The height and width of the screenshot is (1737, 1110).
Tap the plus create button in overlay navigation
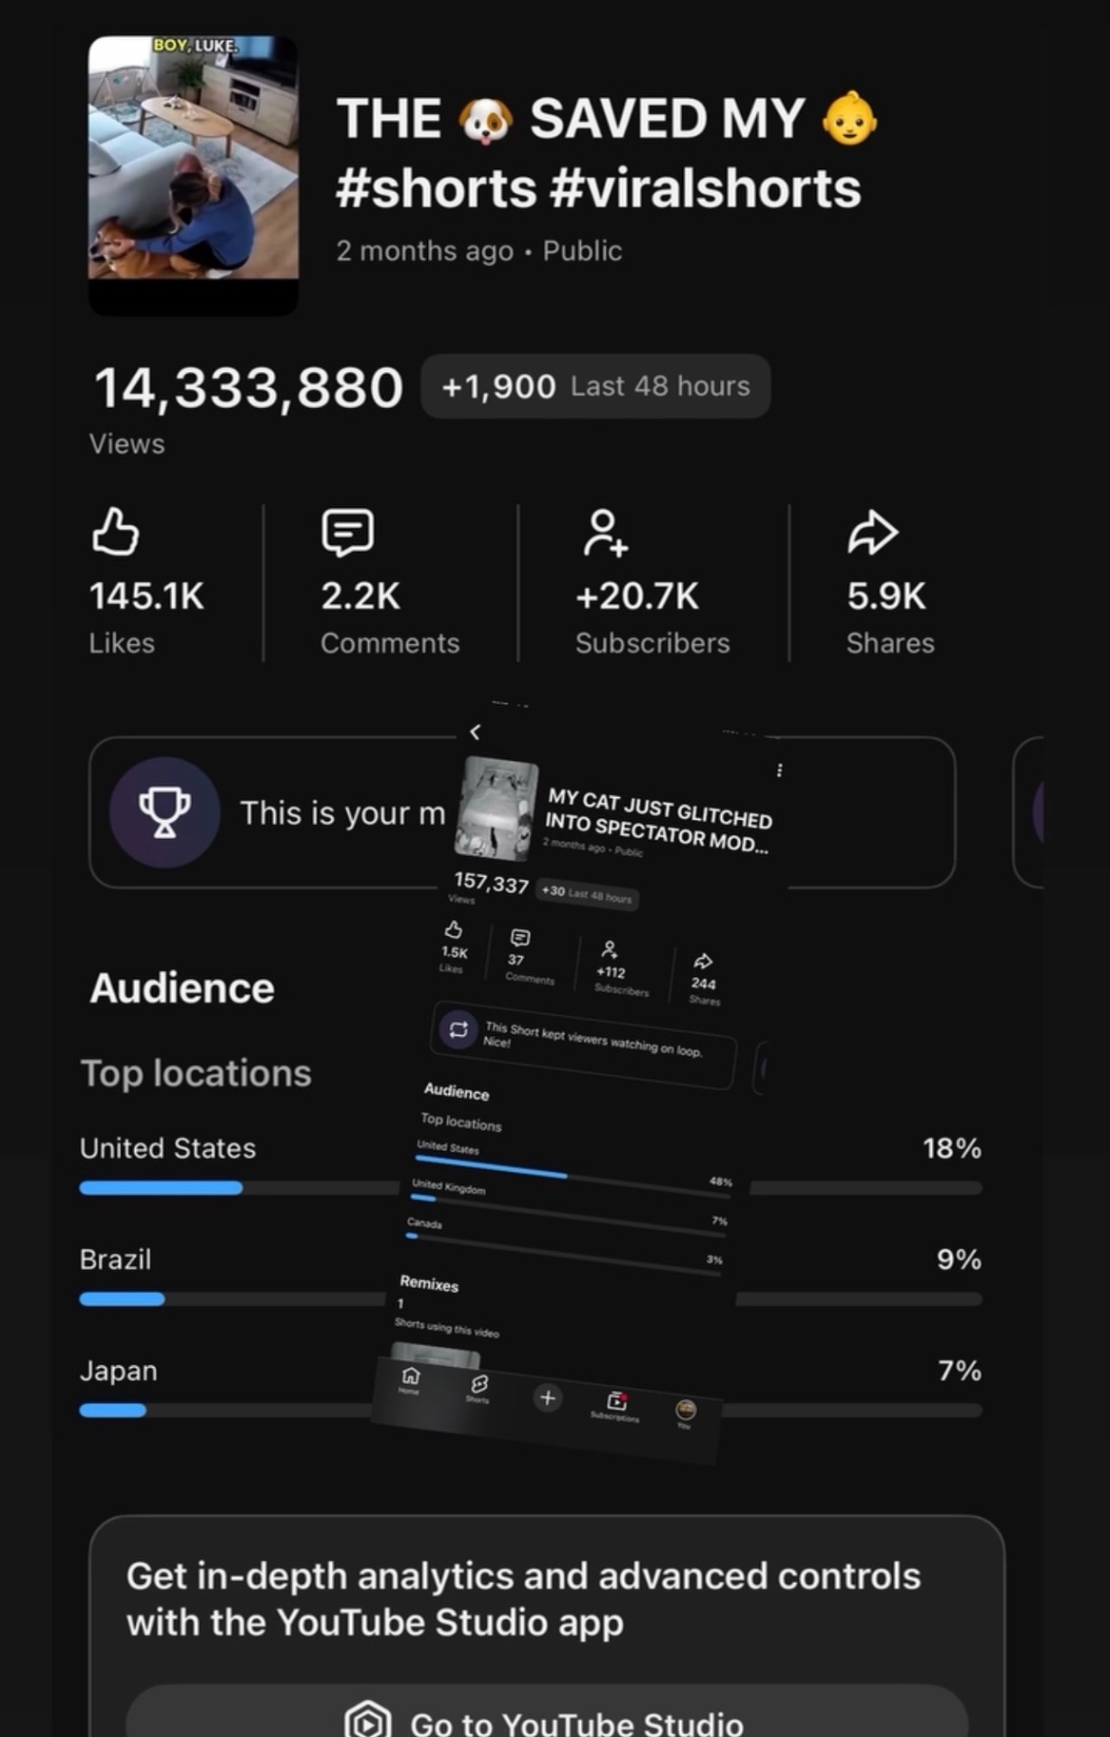tap(547, 1398)
